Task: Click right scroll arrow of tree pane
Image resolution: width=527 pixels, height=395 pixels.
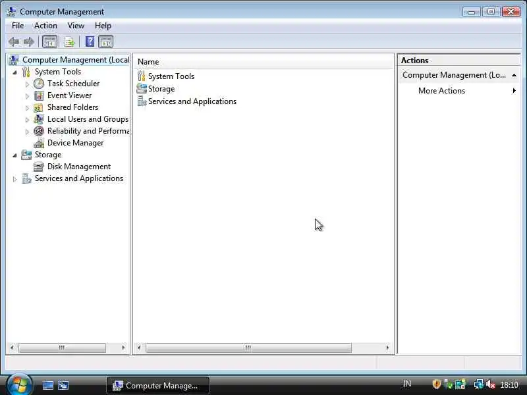Action: coord(123,348)
